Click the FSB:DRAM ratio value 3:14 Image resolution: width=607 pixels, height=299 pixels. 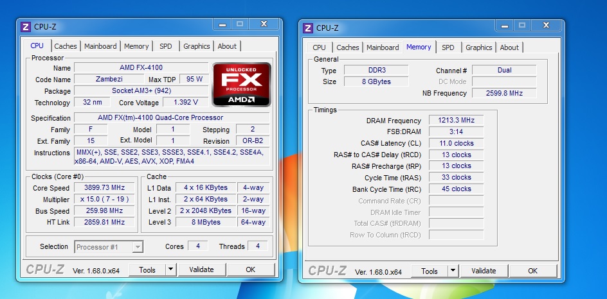tap(456, 132)
